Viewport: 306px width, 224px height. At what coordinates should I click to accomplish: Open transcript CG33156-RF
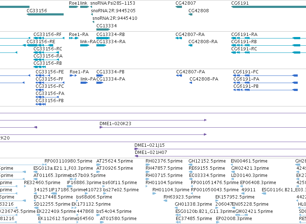[47, 35]
